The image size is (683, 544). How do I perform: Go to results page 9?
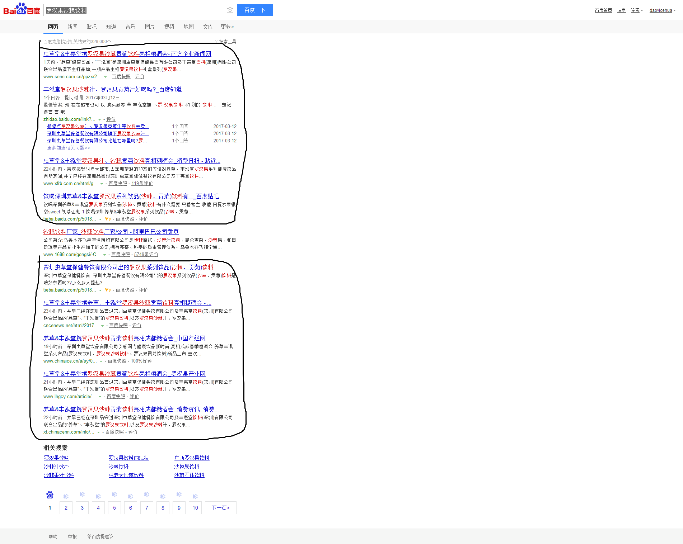tap(179, 508)
